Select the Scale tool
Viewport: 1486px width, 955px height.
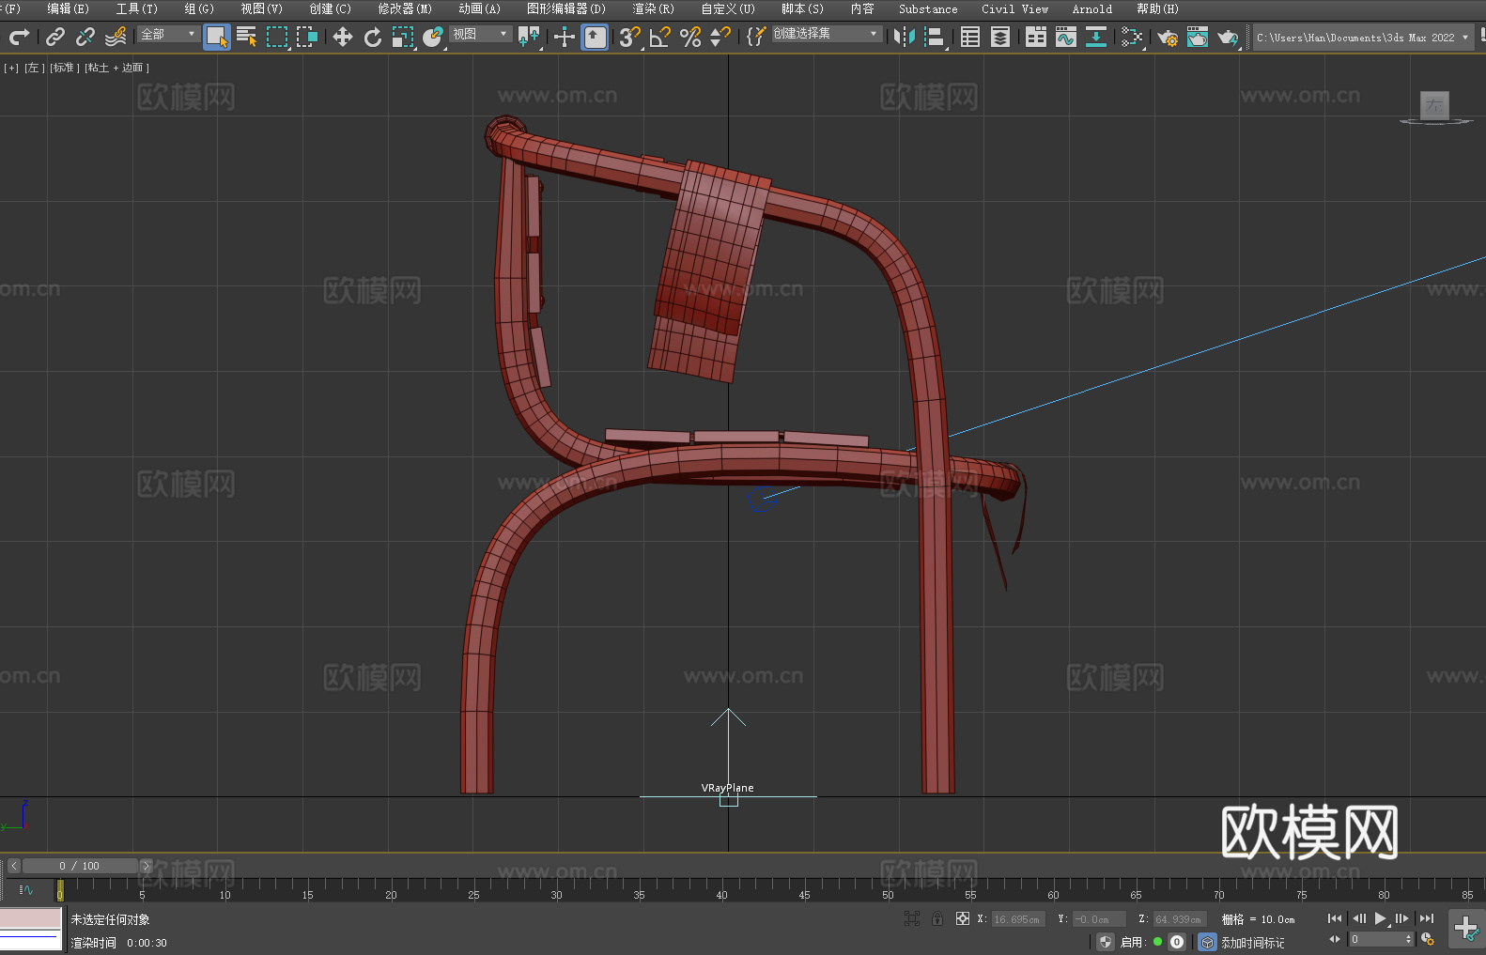403,37
